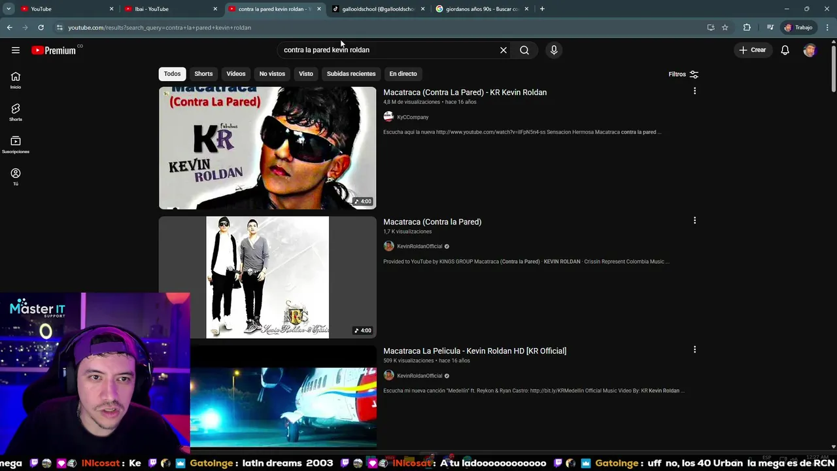Select the Todos filter chip
Image resolution: width=837 pixels, height=471 pixels.
(172, 74)
